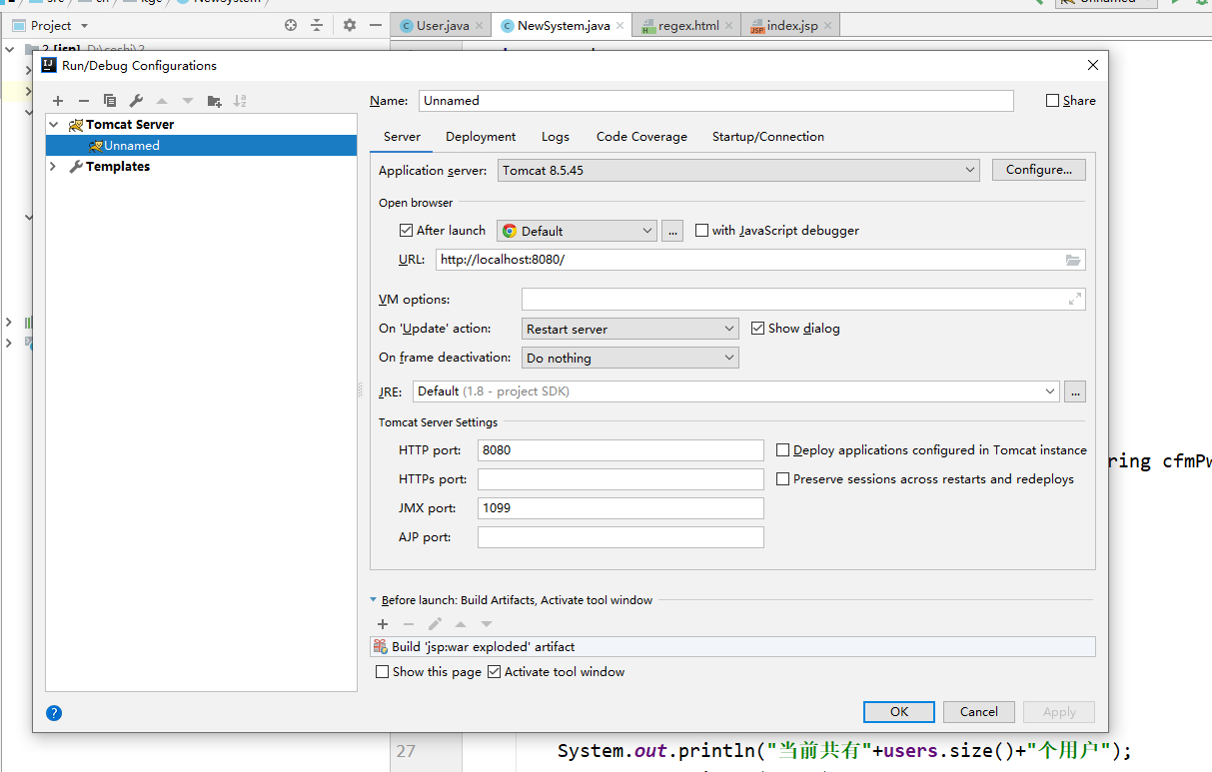Expand Templates tree node

[x=54, y=167]
